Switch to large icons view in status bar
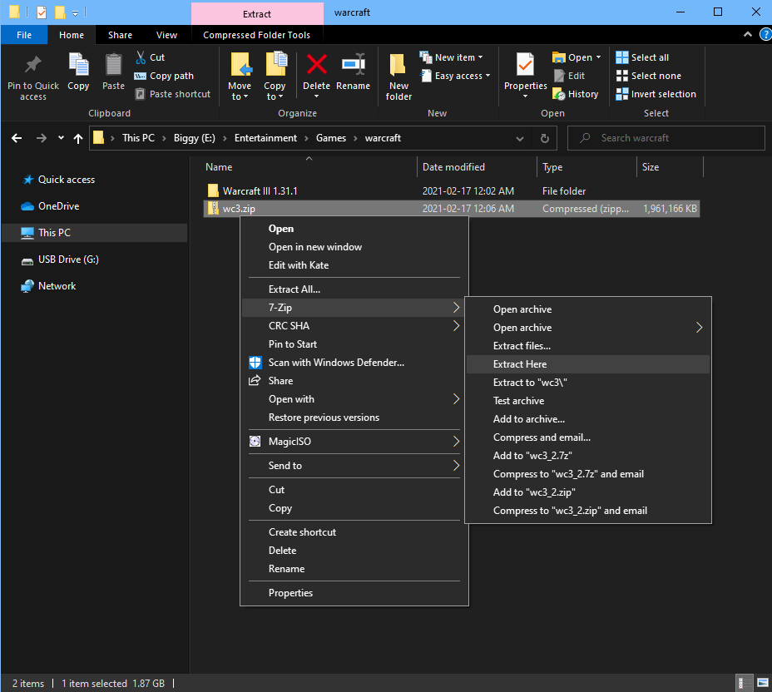772x692 pixels. [x=763, y=683]
